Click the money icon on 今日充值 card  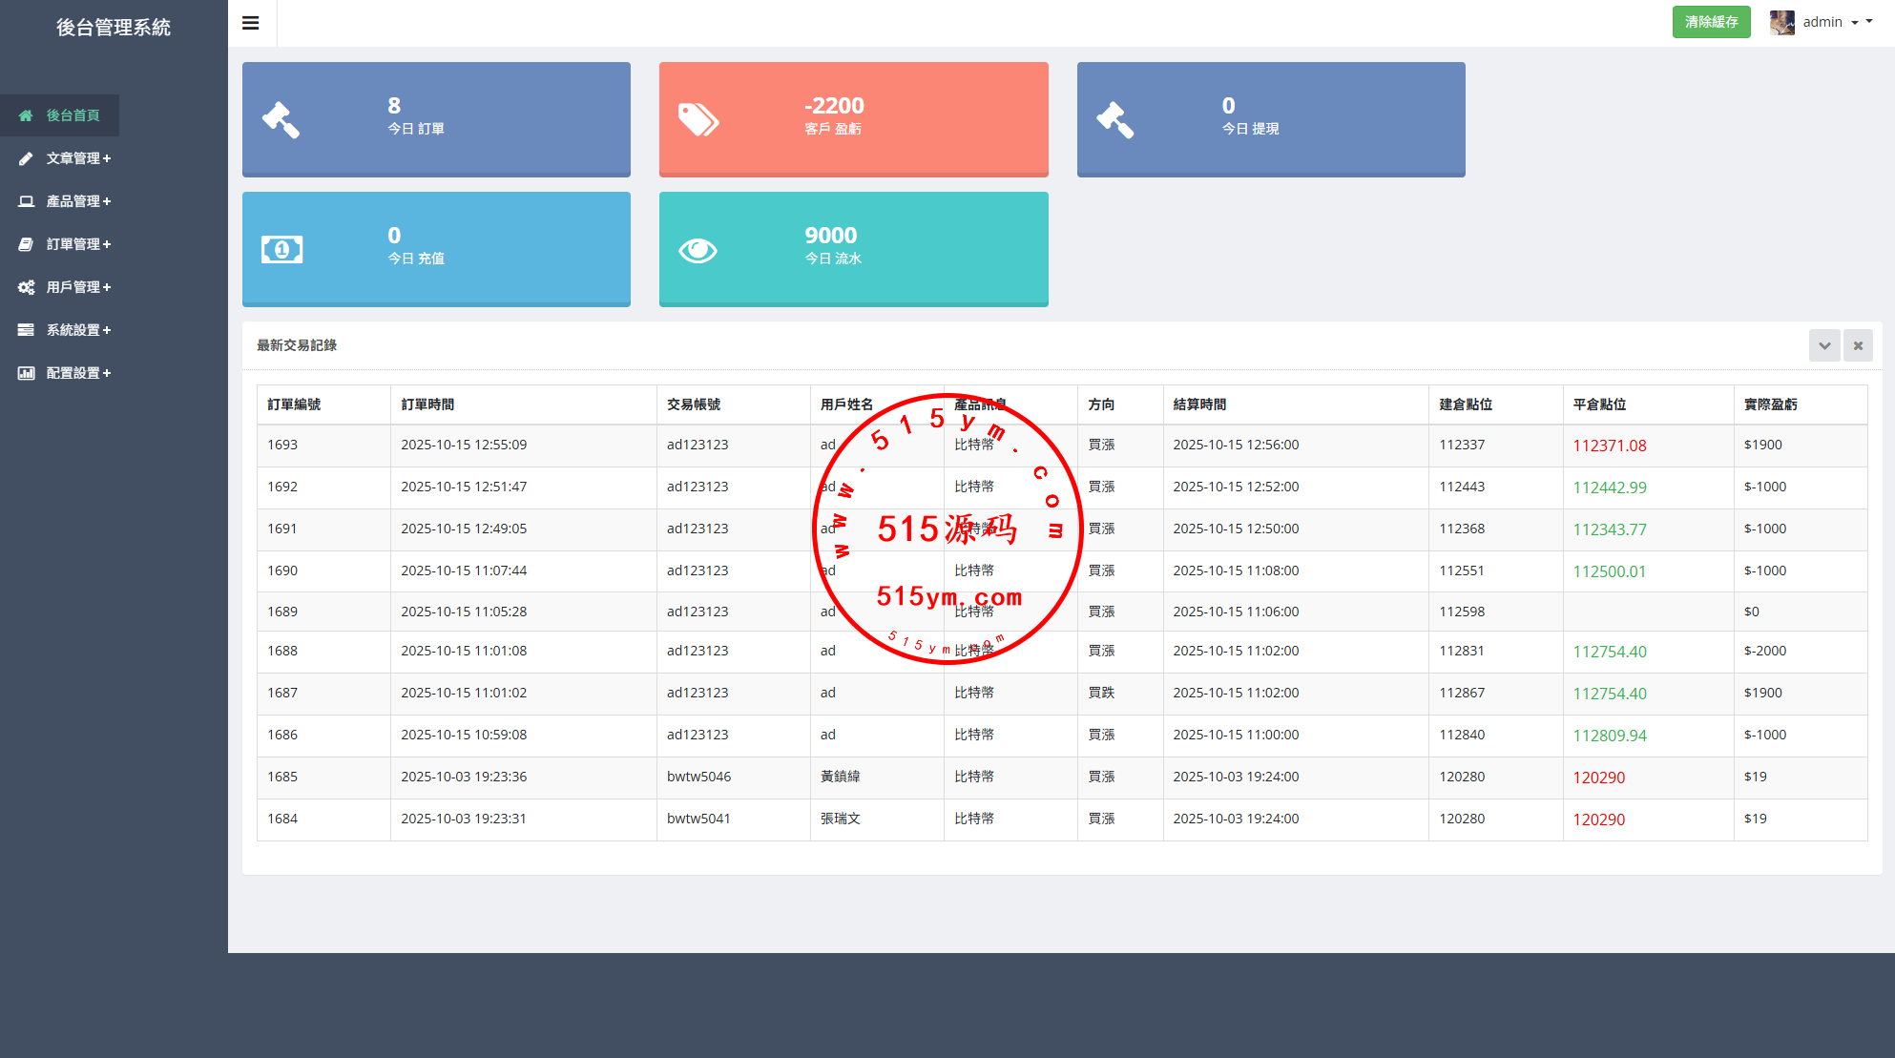[281, 250]
